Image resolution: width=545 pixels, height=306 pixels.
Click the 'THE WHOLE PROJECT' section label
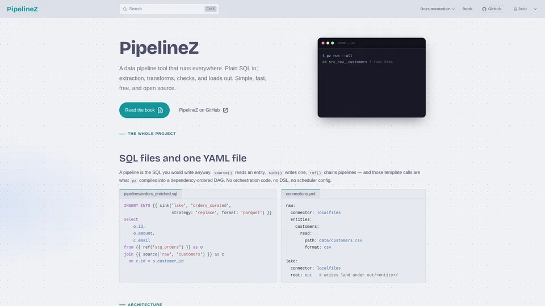152,134
